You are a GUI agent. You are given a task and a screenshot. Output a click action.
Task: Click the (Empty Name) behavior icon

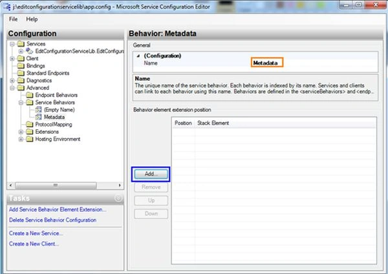pos(38,110)
